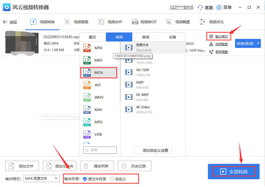The width and height of the screenshot is (265, 187).
Task: Select the 视频 tab in format panel
Action: click(x=119, y=37)
